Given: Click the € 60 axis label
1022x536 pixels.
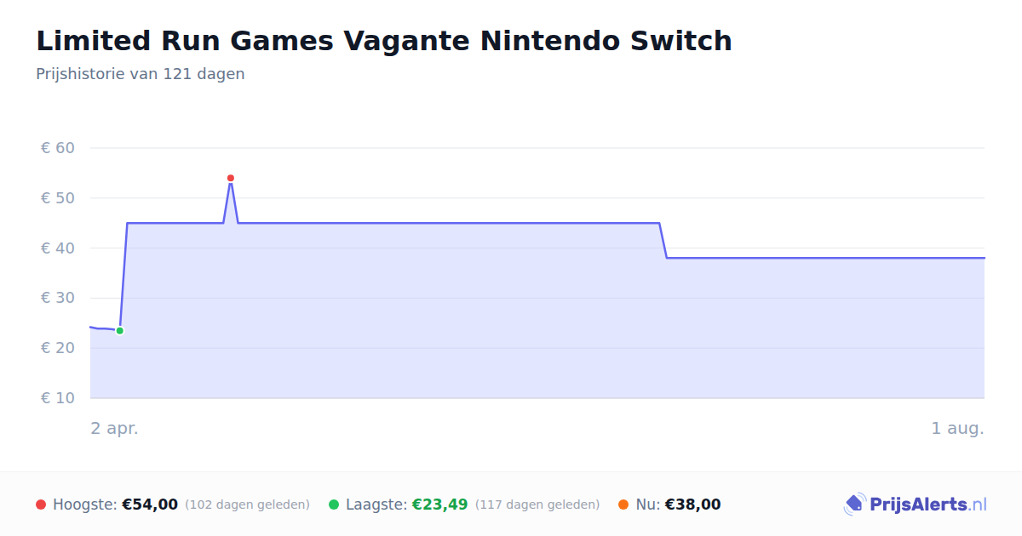Looking at the screenshot, I should (x=58, y=148).
